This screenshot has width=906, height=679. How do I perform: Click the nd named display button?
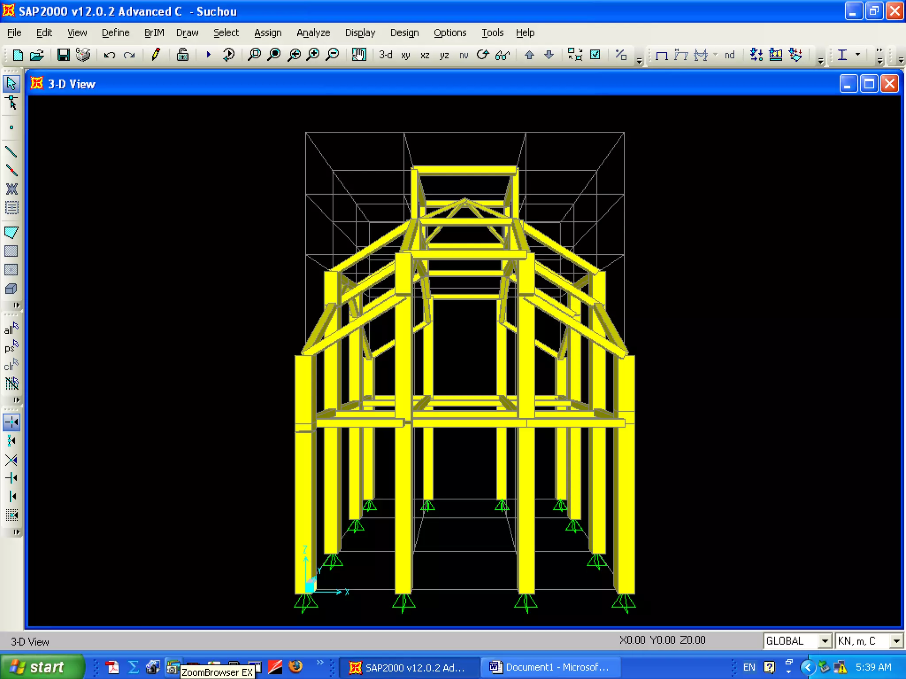click(729, 55)
